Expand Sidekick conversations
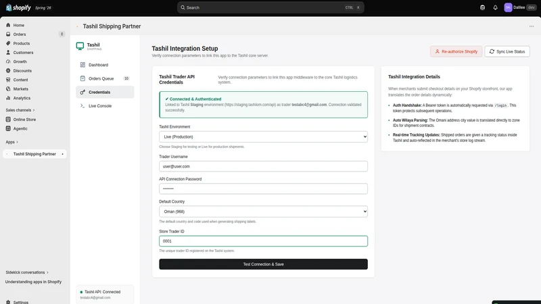The width and height of the screenshot is (541, 304). click(x=27, y=272)
